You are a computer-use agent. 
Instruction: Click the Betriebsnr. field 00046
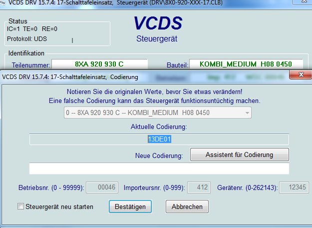coord(102,187)
